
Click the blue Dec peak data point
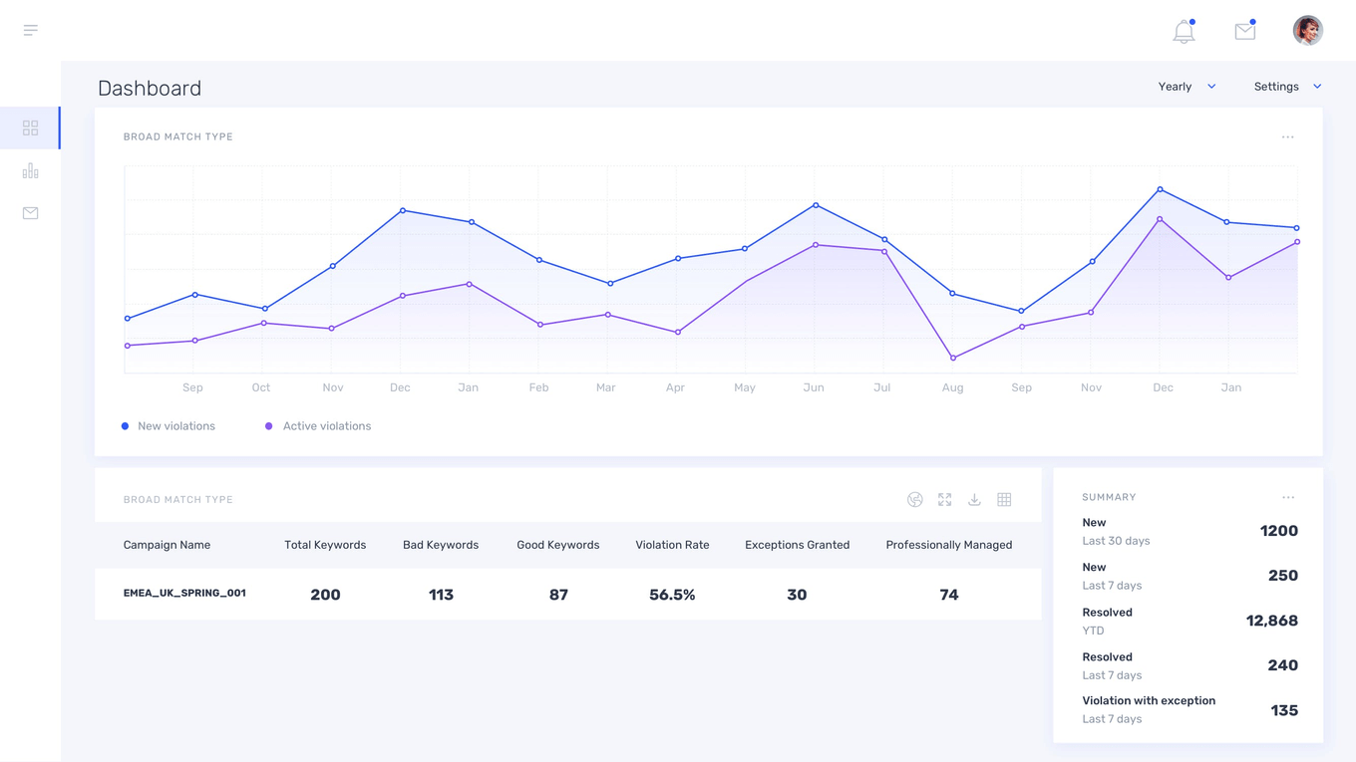pos(1160,189)
